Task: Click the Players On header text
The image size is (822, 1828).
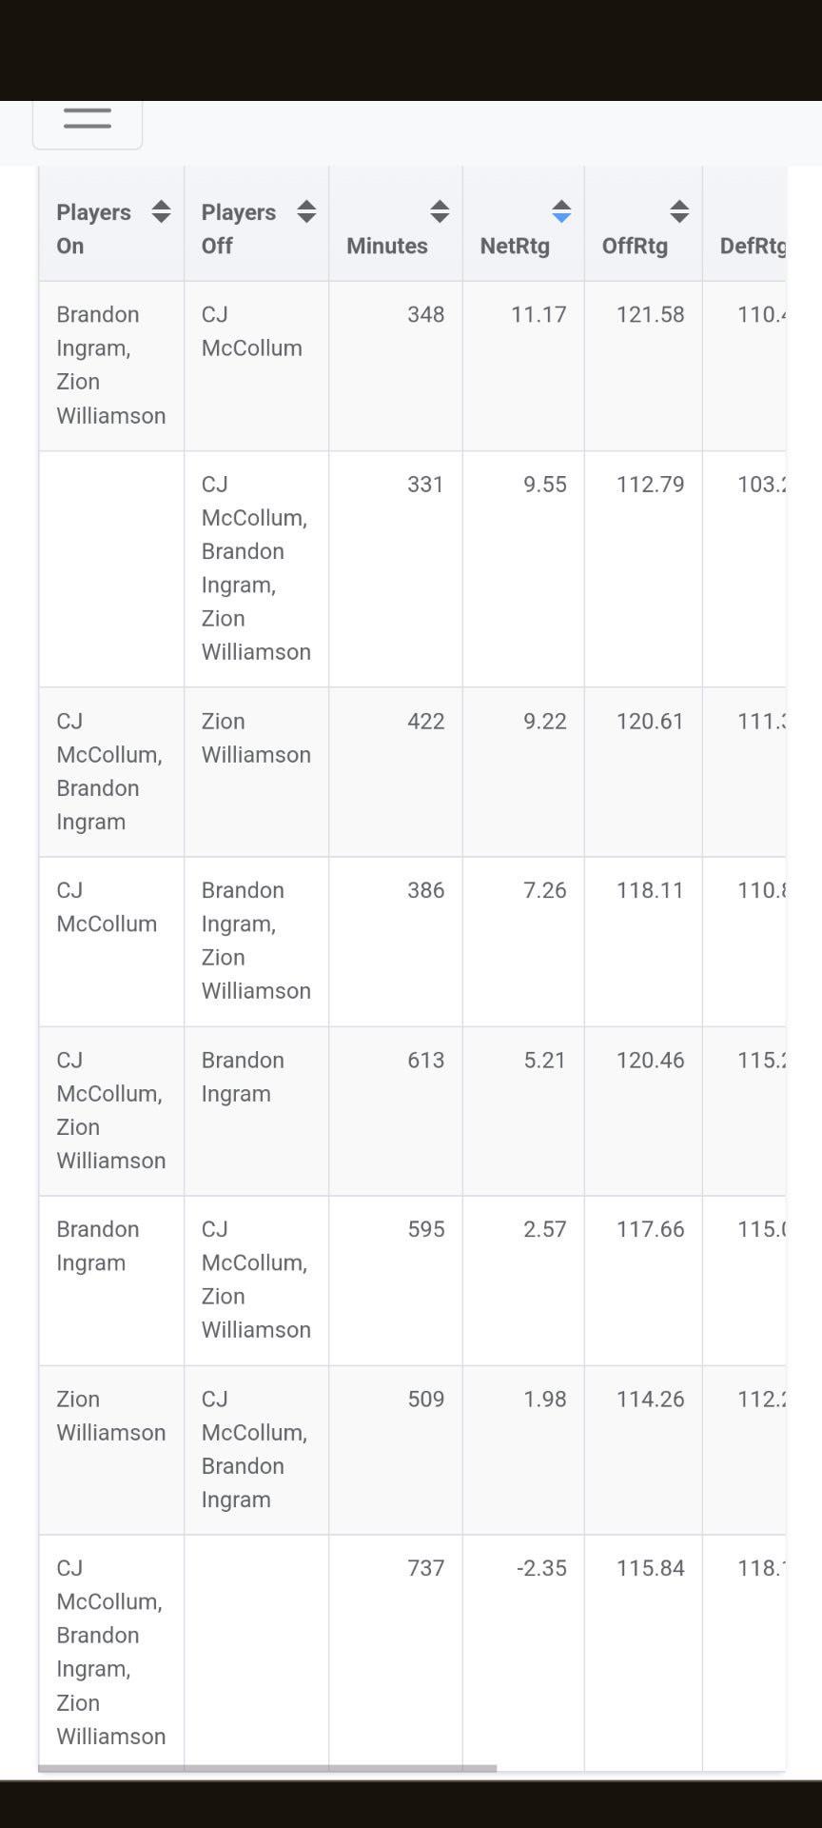Action: pyautogui.click(x=93, y=228)
